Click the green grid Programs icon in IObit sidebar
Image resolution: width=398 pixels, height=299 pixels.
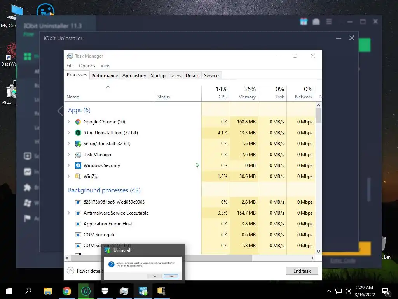point(28,56)
